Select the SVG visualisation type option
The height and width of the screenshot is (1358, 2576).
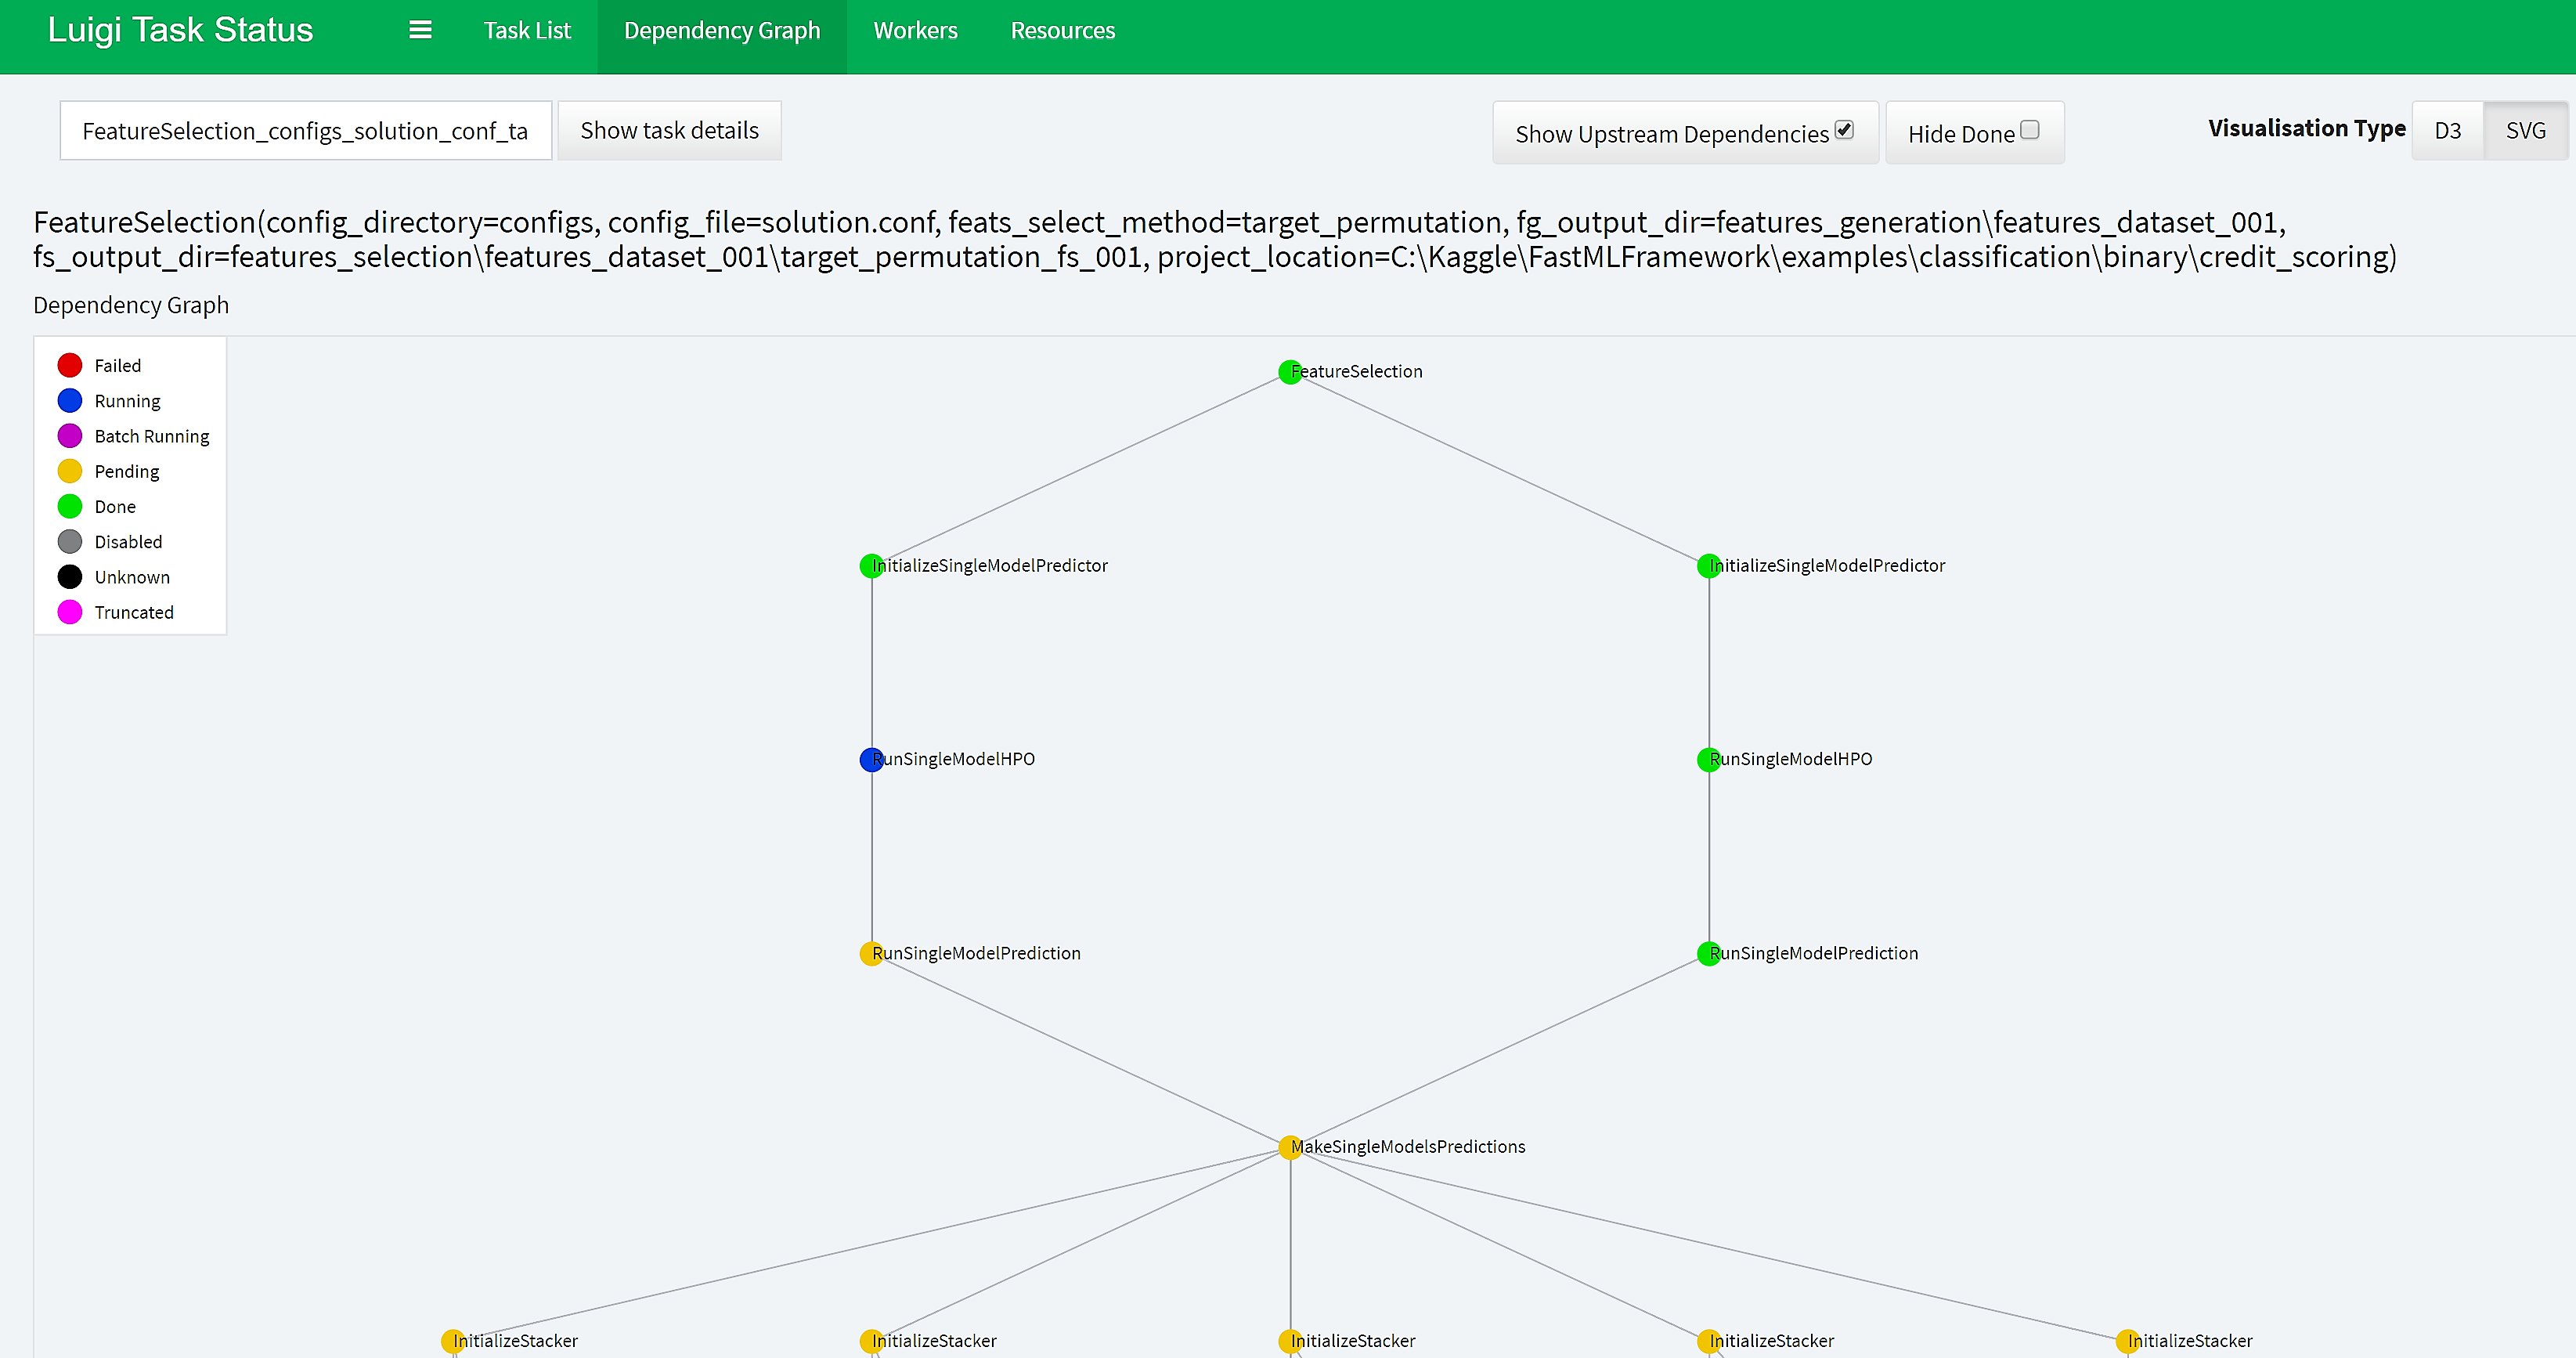pos(2527,132)
